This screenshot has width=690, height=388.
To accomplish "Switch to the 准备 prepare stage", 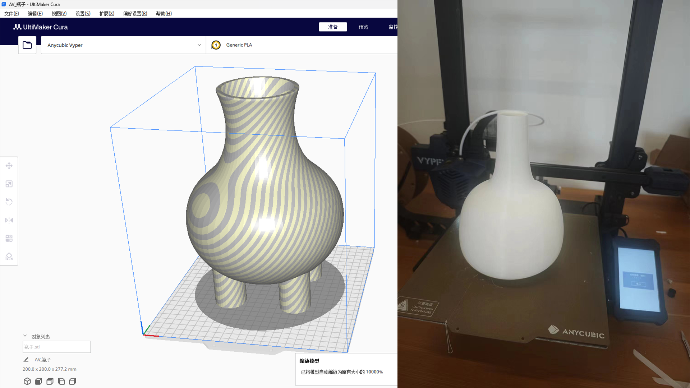I will coord(333,27).
